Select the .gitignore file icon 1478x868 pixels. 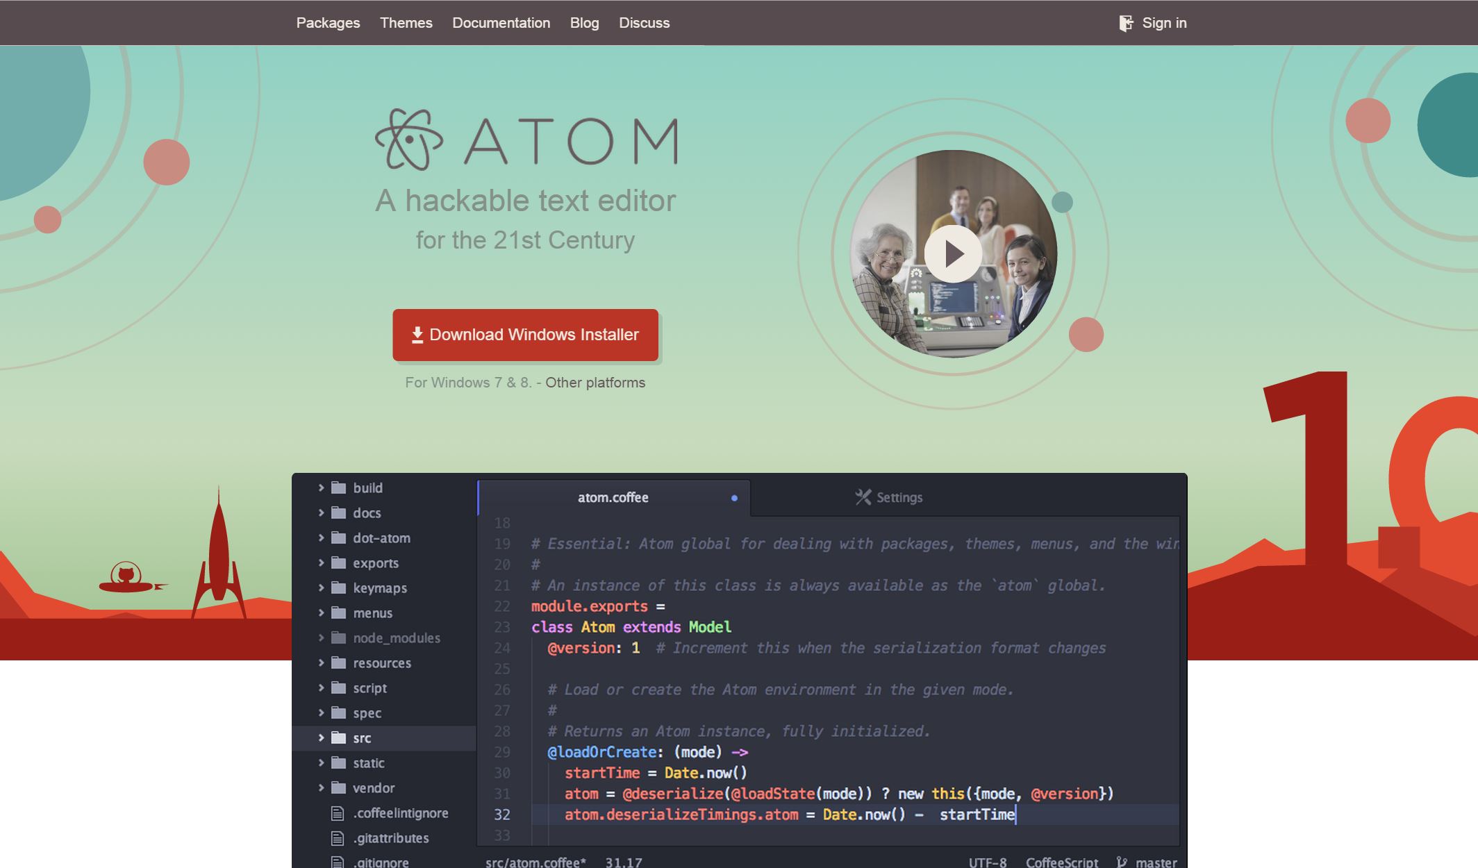(x=338, y=862)
